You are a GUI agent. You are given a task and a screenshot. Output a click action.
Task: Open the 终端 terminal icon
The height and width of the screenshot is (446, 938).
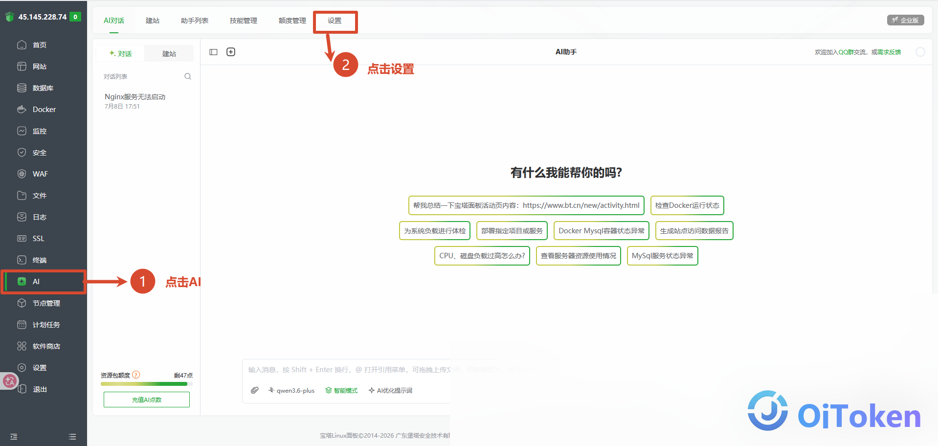(22, 260)
